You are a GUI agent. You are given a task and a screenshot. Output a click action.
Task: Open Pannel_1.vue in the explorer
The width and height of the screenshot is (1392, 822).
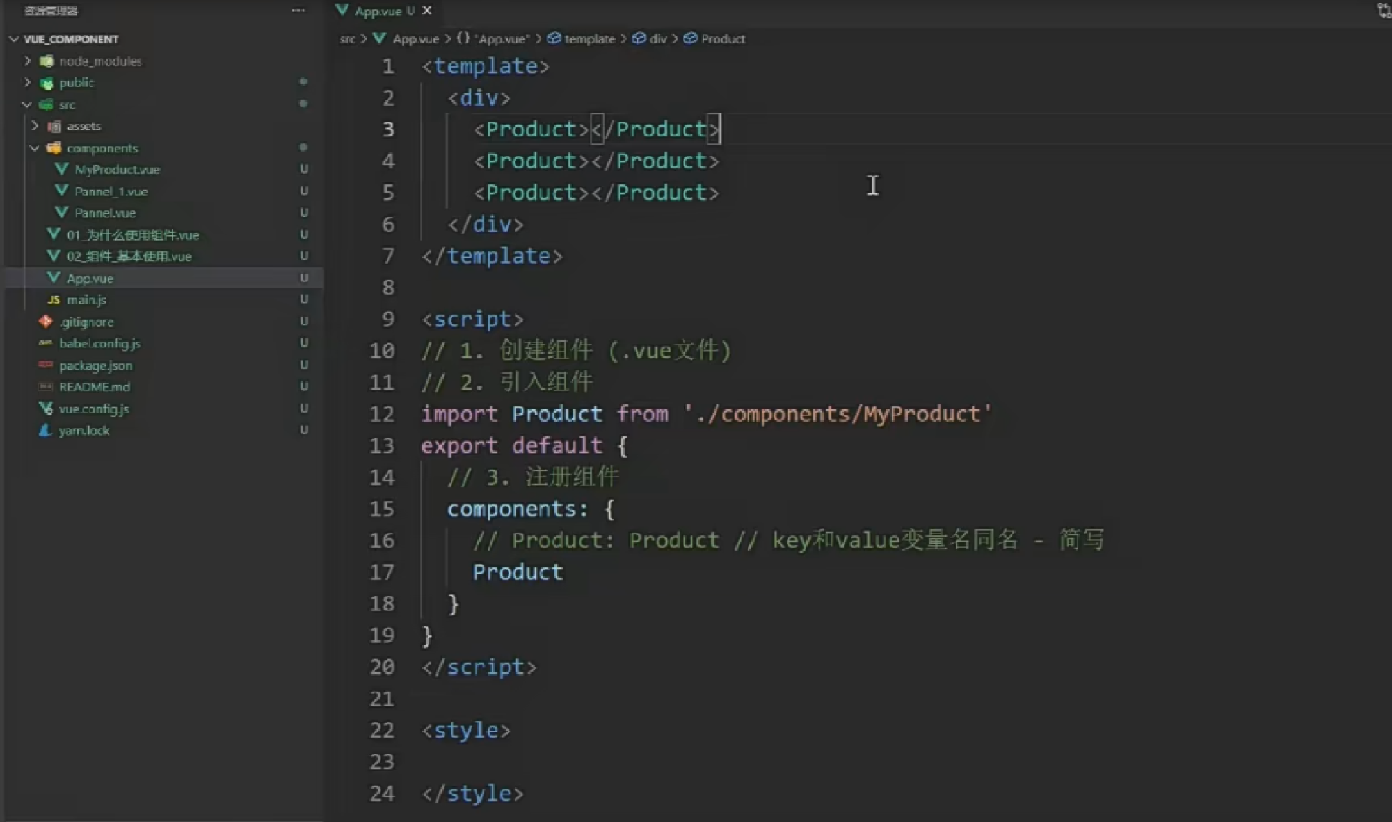[111, 191]
